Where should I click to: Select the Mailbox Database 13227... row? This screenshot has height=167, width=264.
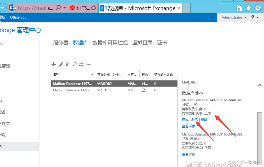pos(114,90)
